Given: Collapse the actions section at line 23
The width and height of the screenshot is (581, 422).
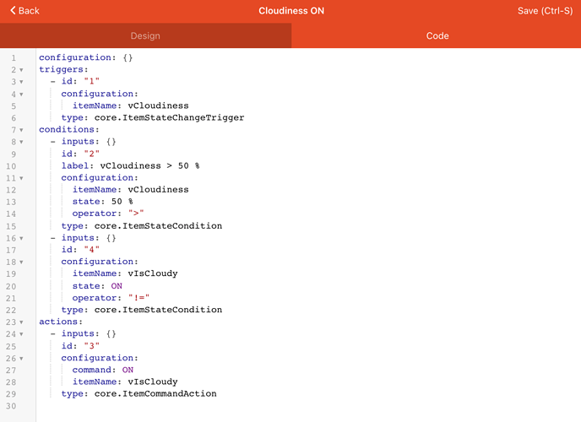Looking at the screenshot, I should [x=21, y=322].
